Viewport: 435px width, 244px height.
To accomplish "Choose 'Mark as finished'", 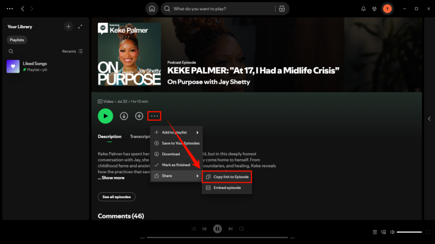I will point(176,165).
